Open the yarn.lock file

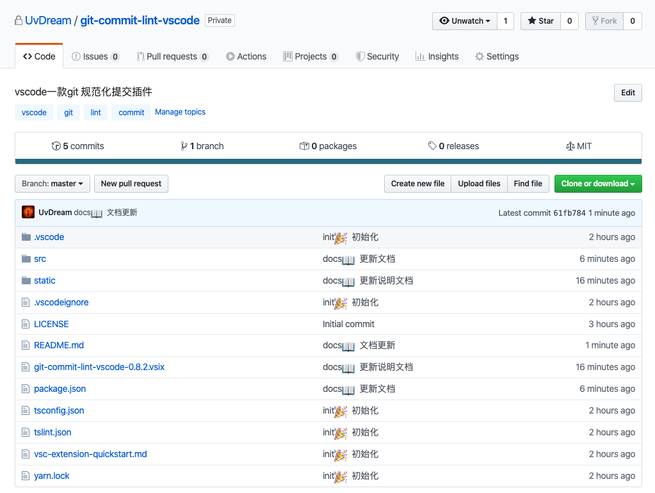[x=52, y=476]
